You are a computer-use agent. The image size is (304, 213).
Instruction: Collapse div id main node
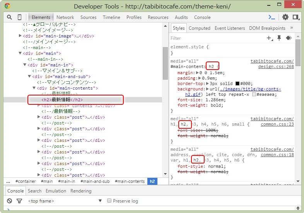[x=20, y=53]
